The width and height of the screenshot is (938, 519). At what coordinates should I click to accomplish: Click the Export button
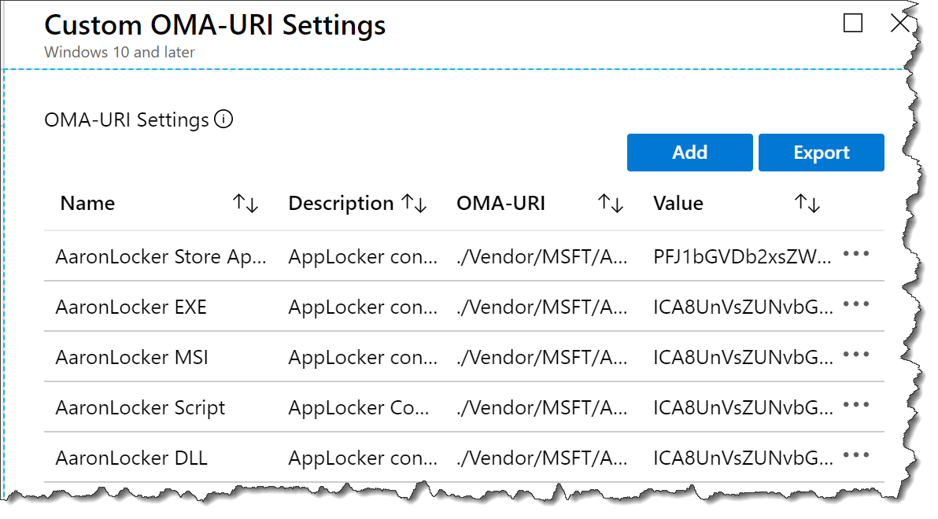tap(821, 152)
